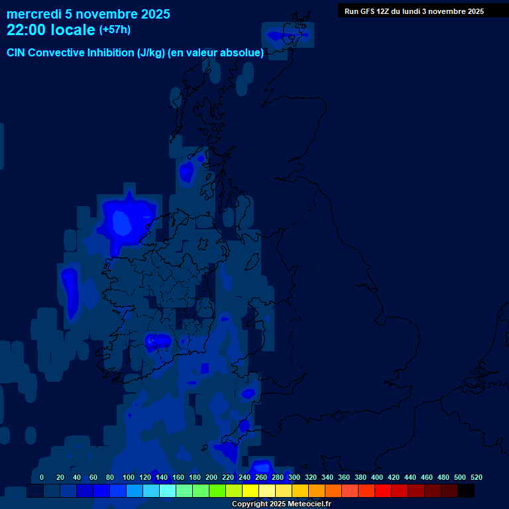Click the legend value label 300

click(x=294, y=477)
